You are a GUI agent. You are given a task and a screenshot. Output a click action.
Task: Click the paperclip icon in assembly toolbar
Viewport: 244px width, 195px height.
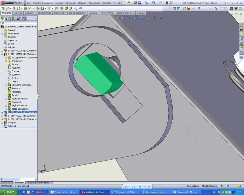click(14, 8)
